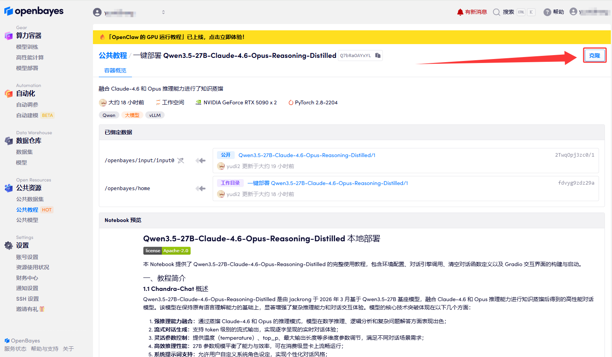The width and height of the screenshot is (612, 357).
Task: Expand the workspace switcher arrows
Action: (163, 12)
